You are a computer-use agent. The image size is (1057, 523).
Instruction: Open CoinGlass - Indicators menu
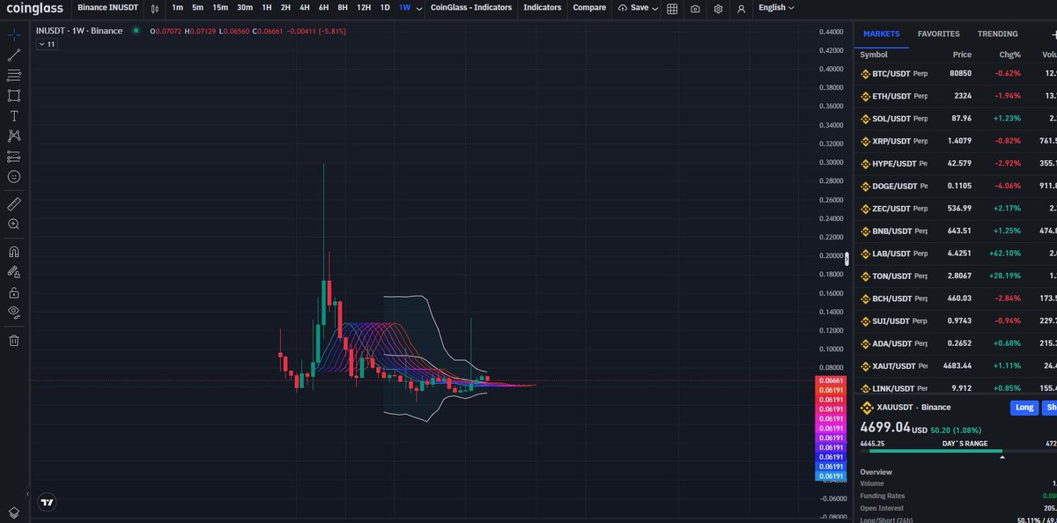(x=471, y=8)
